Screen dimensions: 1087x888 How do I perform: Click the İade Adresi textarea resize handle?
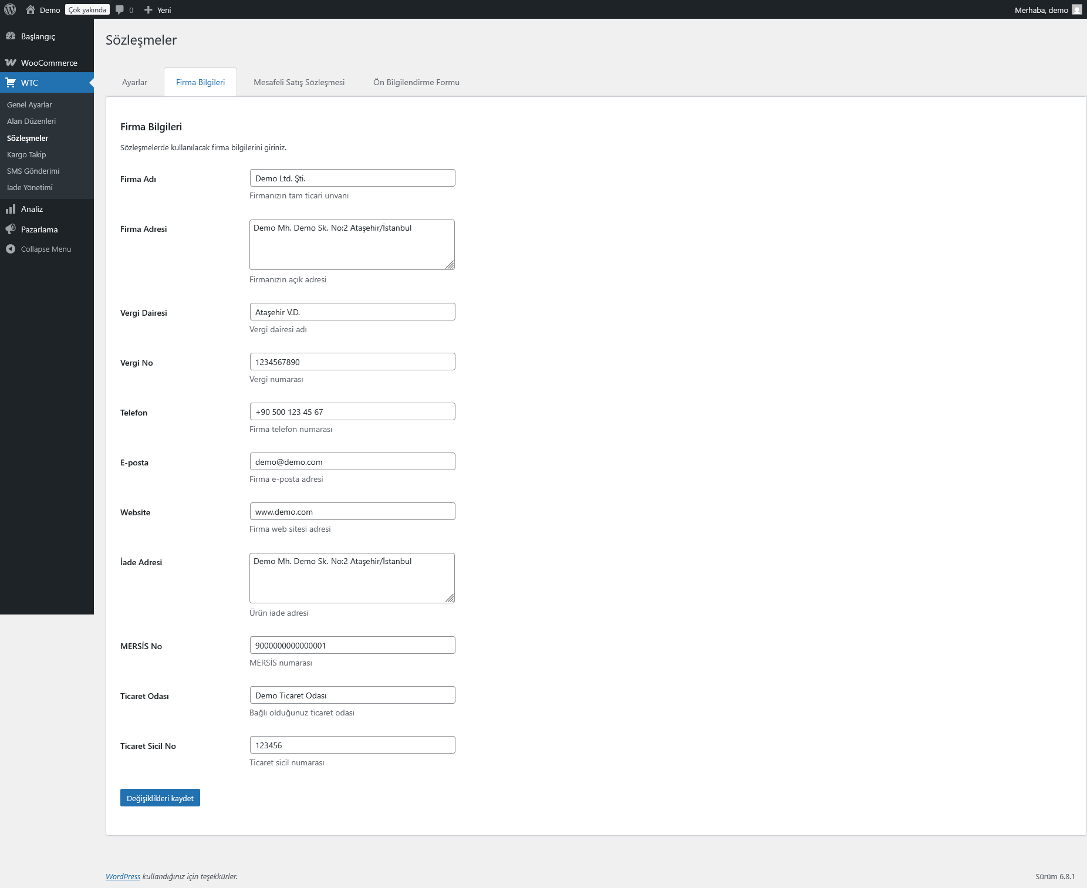(x=450, y=598)
